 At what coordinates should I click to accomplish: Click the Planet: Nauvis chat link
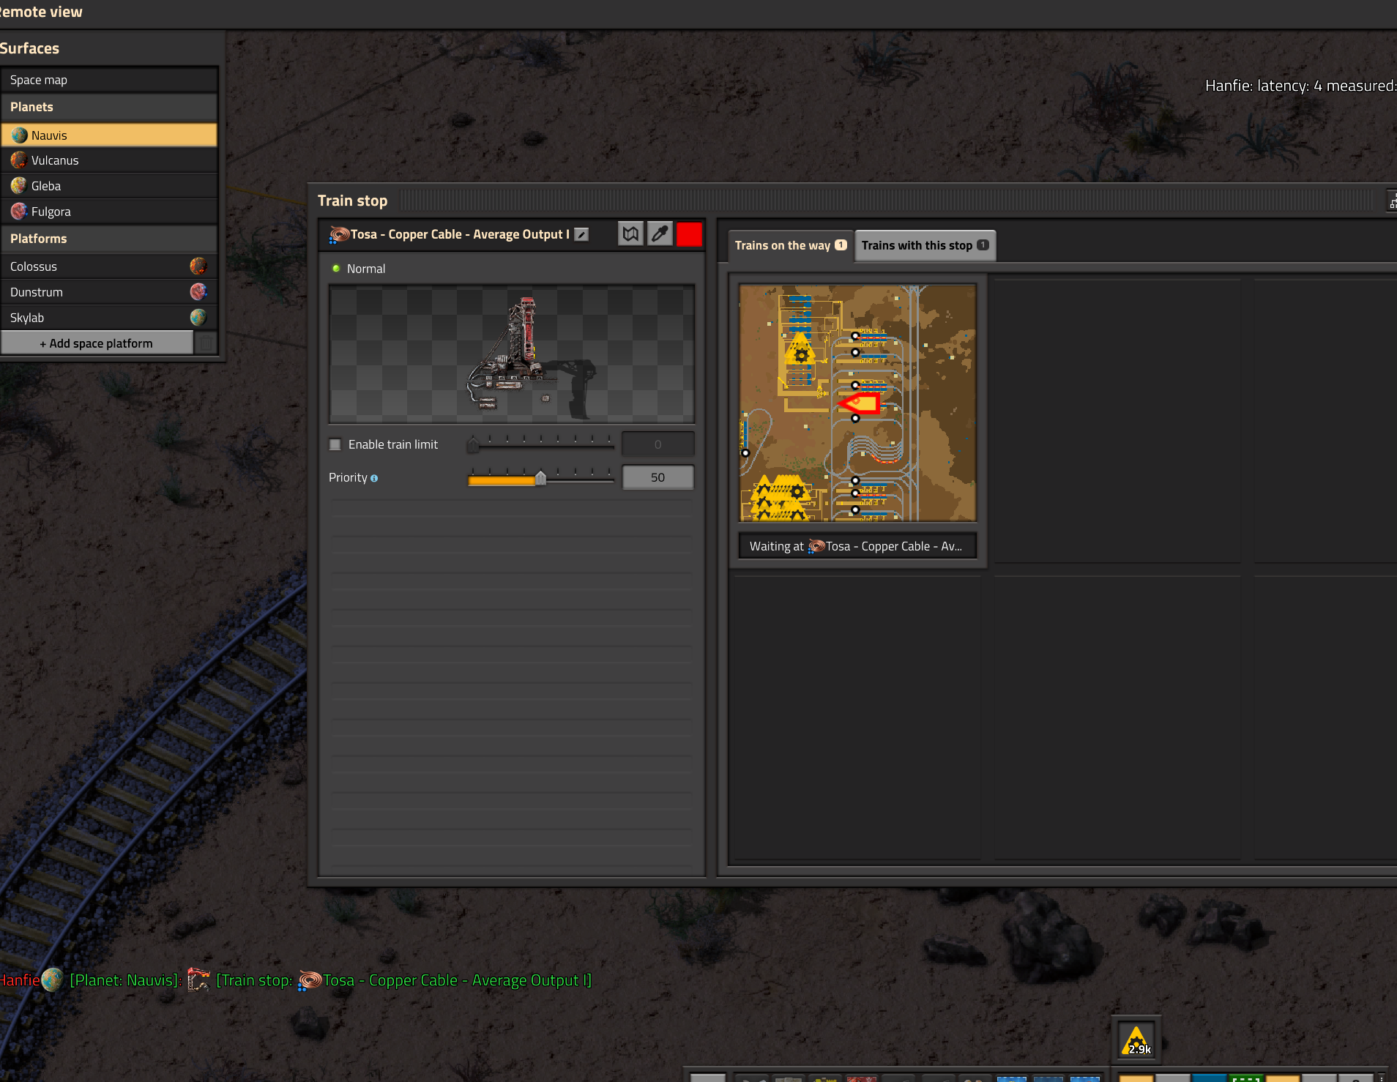point(125,980)
